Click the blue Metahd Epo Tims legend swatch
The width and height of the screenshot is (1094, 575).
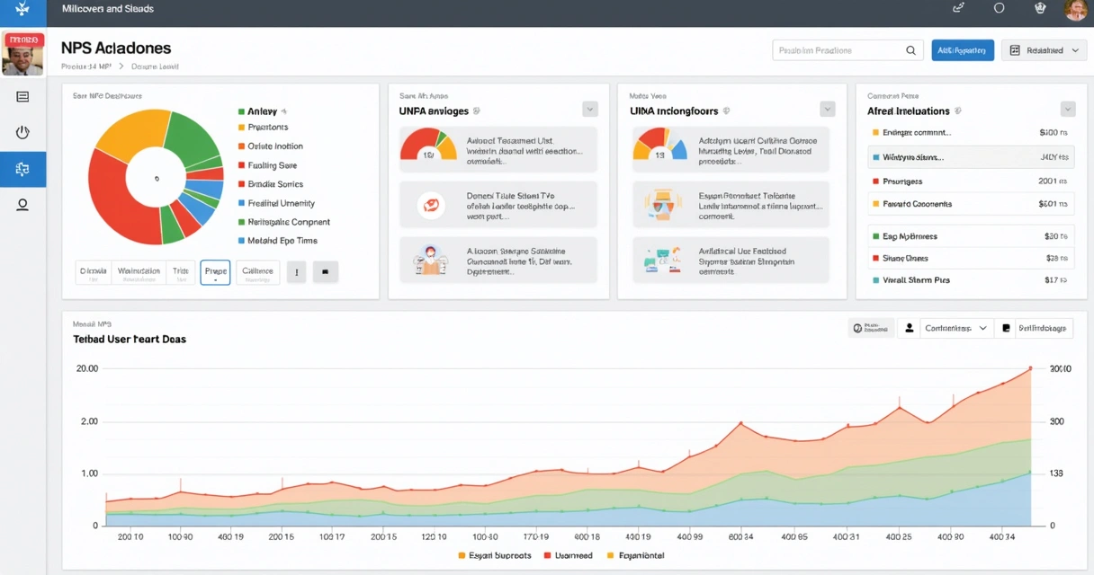pos(241,241)
